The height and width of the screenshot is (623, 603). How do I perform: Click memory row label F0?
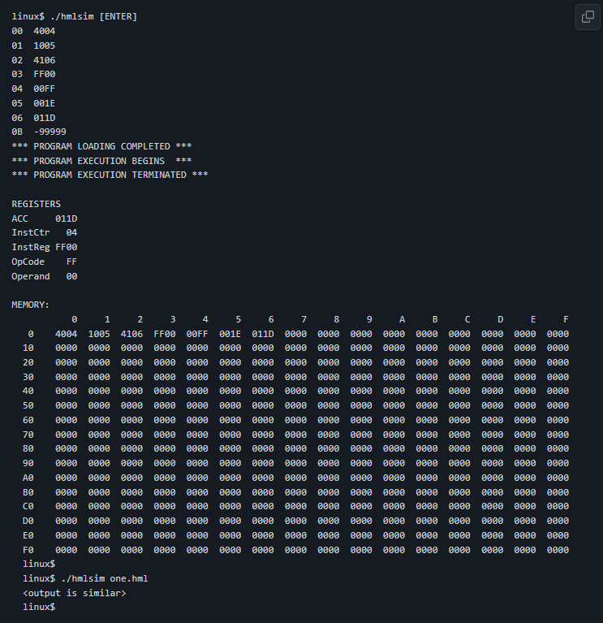28,550
